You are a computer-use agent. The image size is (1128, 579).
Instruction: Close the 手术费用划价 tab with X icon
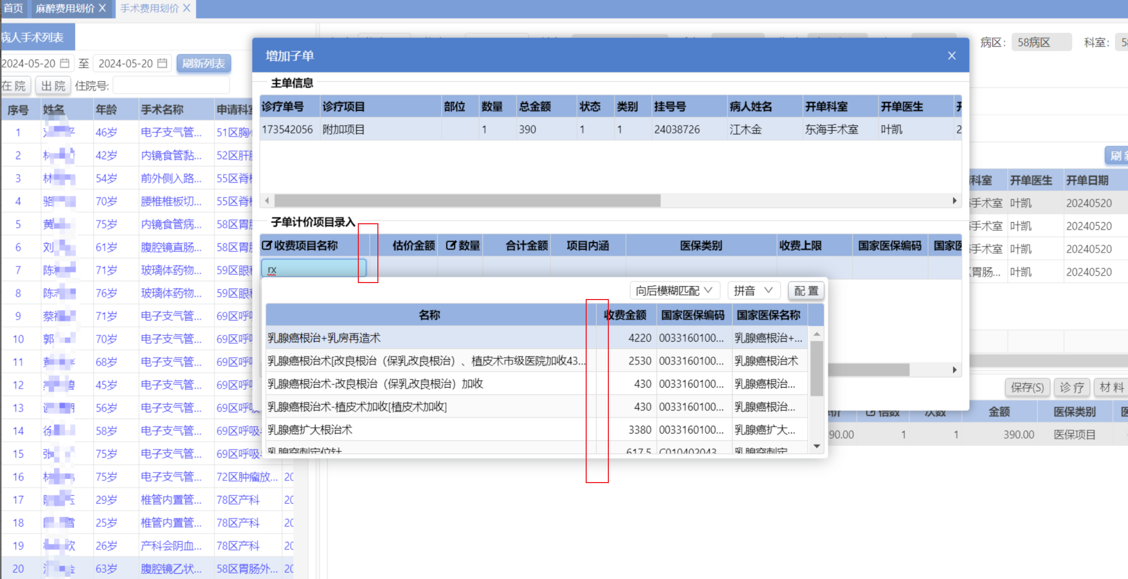[187, 8]
